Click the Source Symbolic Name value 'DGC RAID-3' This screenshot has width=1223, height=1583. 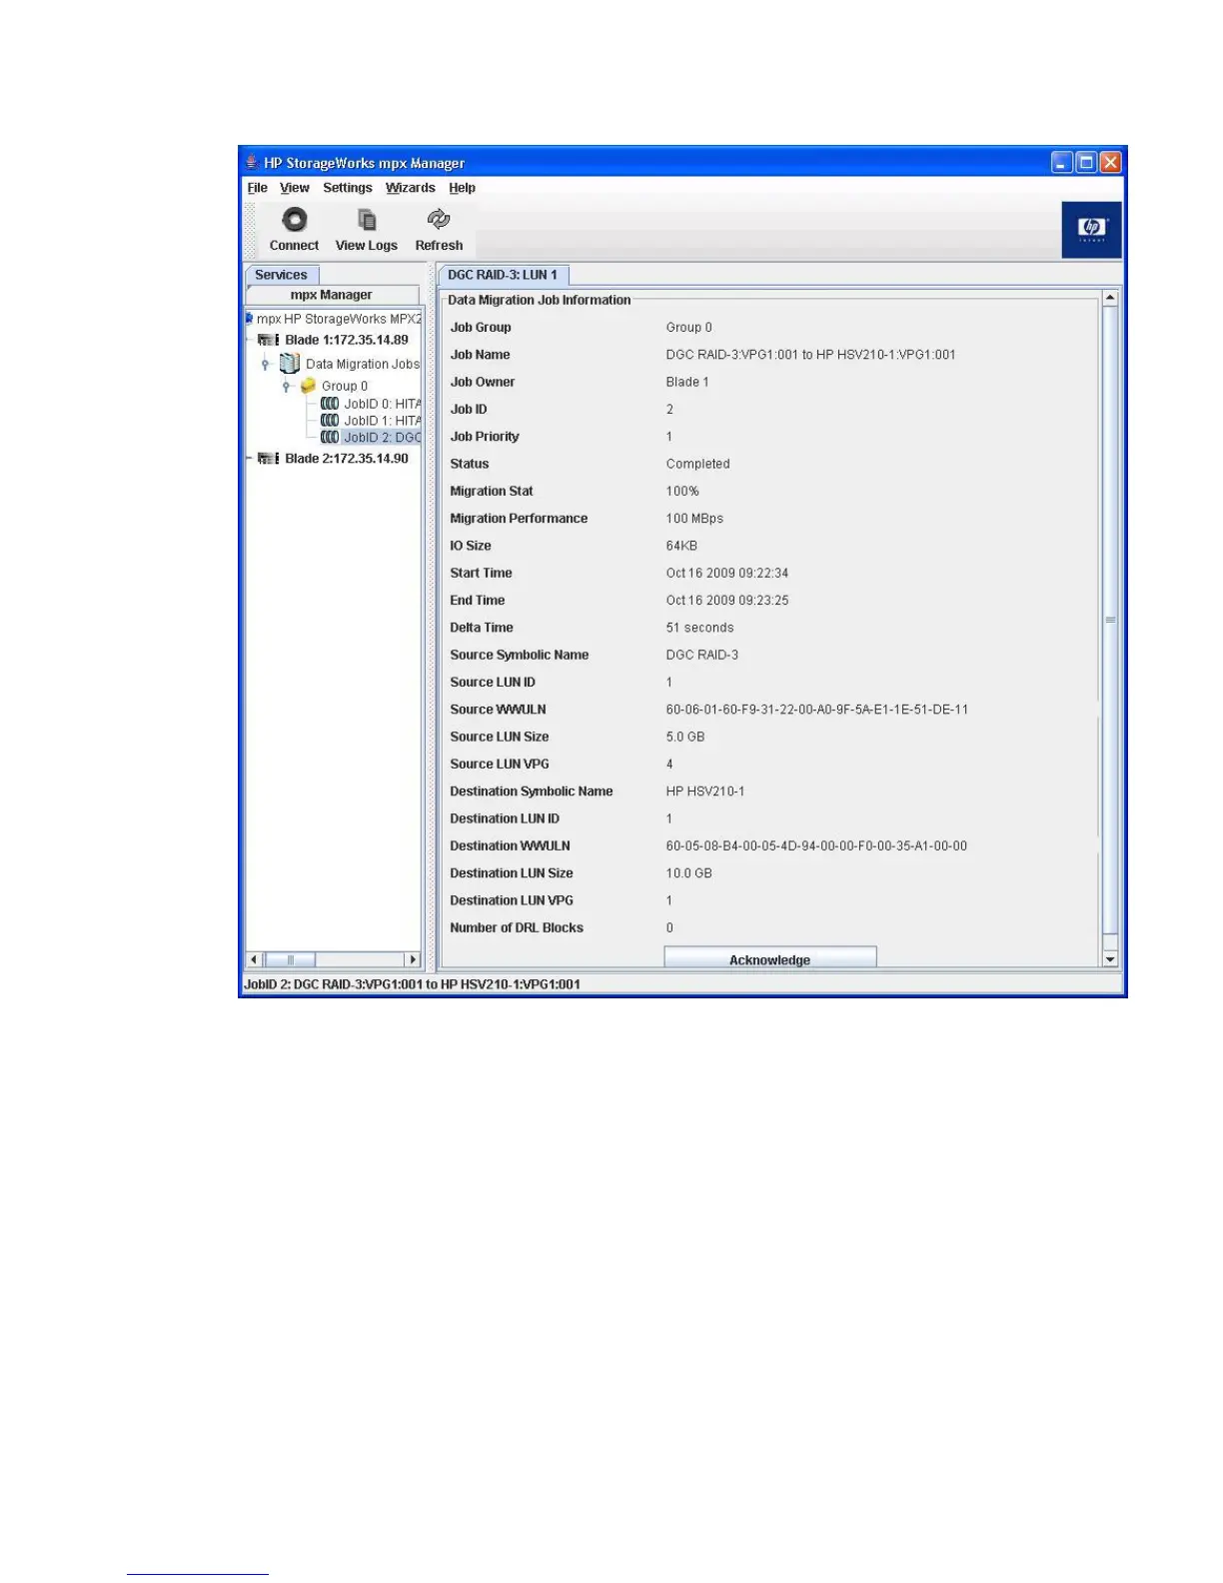click(702, 656)
